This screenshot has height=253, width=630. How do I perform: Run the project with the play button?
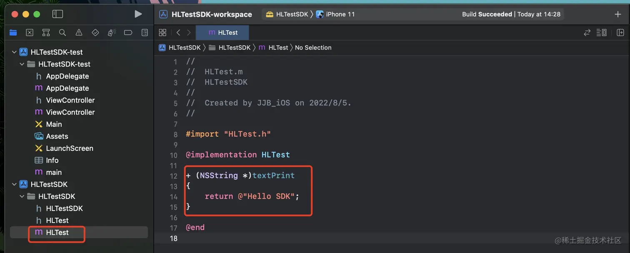138,14
